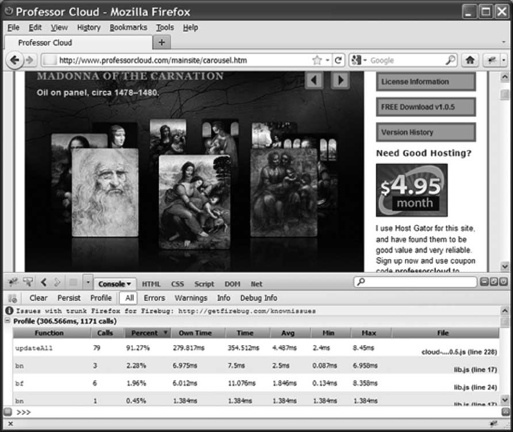Filter console to Warnings

tap(191, 298)
